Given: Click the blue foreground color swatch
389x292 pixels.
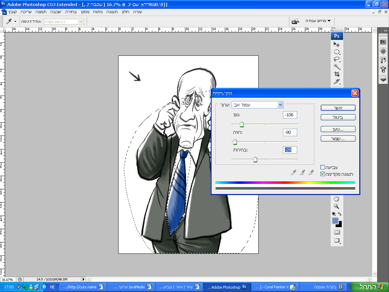Looking at the screenshot, I should coord(335,220).
